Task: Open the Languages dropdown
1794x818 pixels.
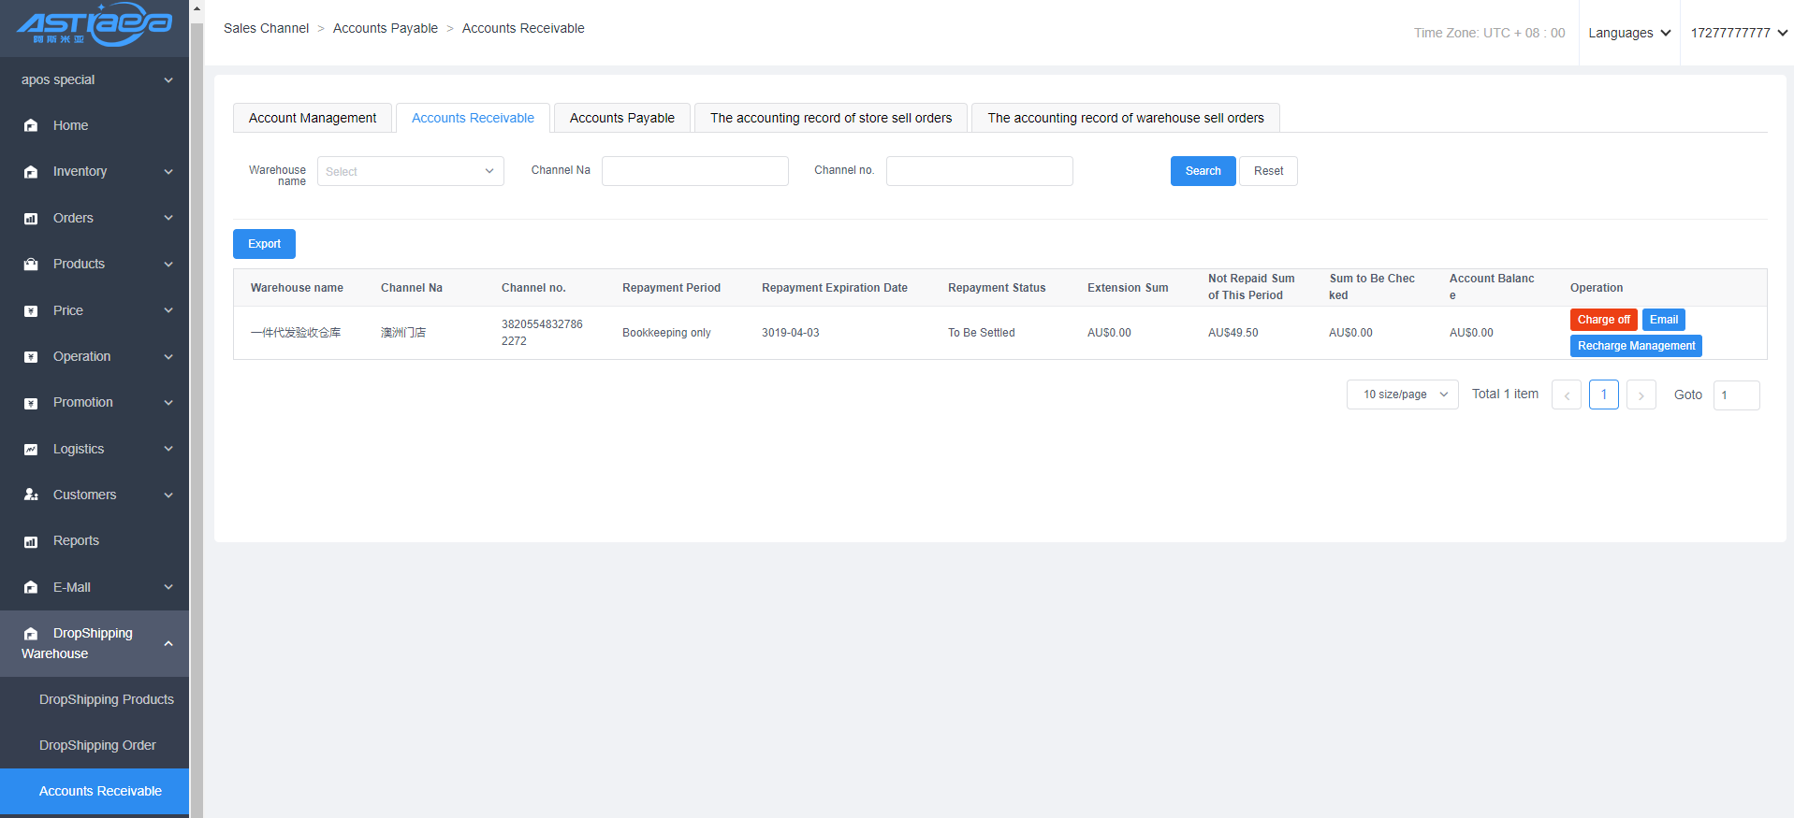Action: (x=1628, y=33)
